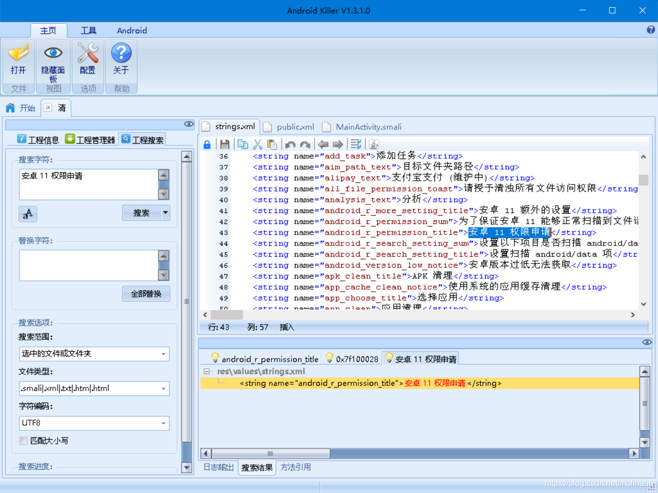Click the selected text 安卓 11 权限申请 on line 43
This screenshot has width=658, height=493.
click(509, 233)
